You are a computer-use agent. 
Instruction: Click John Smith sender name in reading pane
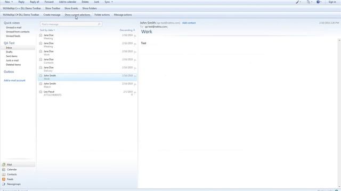[x=148, y=23]
